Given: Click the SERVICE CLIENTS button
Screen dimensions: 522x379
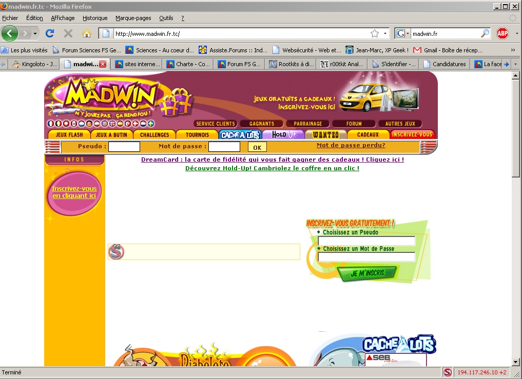Looking at the screenshot, I should tap(216, 124).
